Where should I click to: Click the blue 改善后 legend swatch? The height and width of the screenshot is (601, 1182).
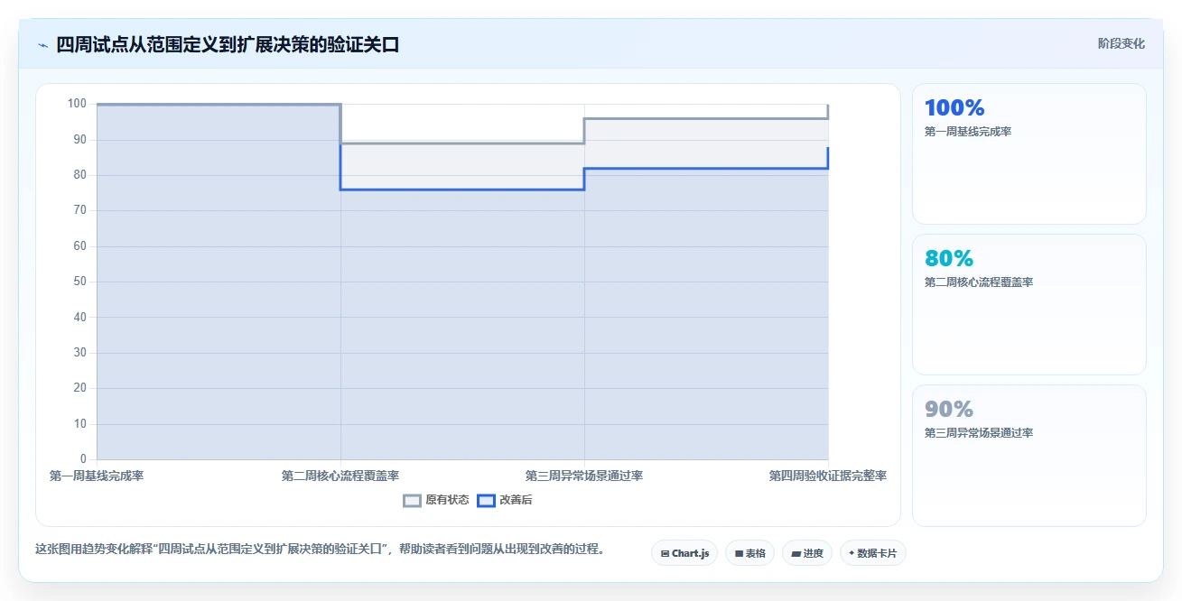pyautogui.click(x=486, y=500)
